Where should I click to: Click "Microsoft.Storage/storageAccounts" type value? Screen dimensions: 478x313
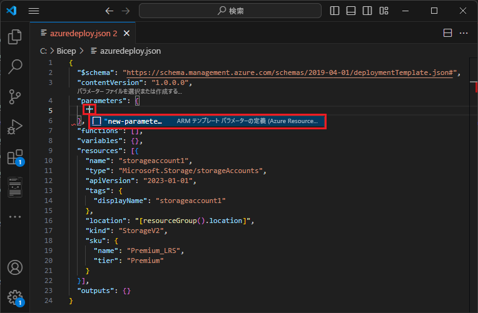tap(191, 171)
